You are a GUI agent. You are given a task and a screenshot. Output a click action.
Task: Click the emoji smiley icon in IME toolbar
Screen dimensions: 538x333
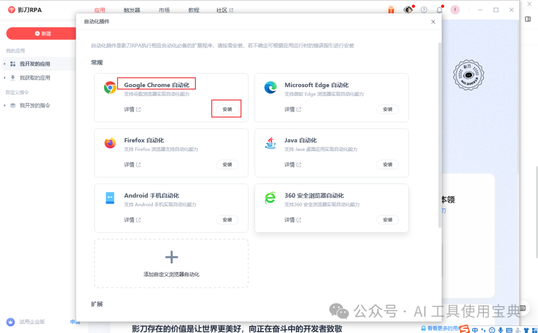click(x=492, y=330)
